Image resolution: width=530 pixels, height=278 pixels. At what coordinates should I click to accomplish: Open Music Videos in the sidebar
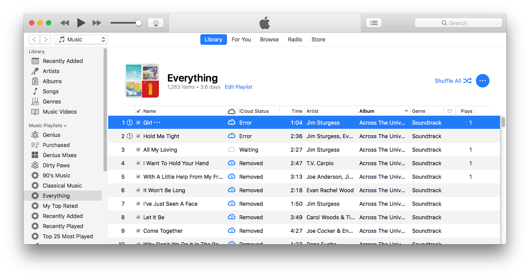point(60,112)
